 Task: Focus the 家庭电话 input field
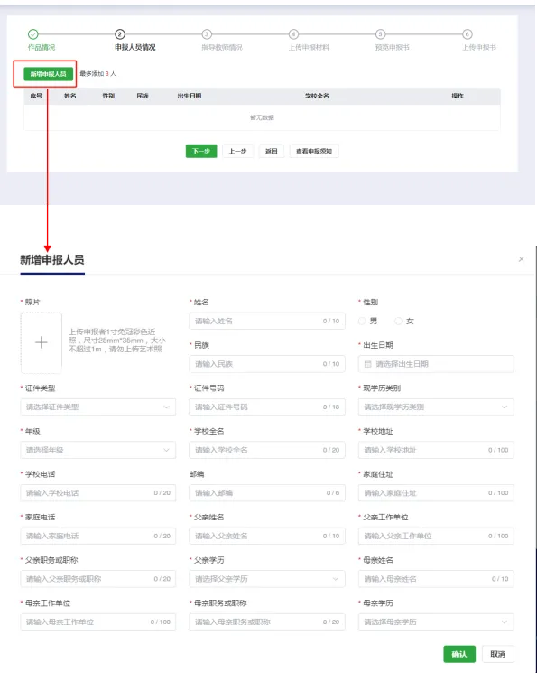[97, 536]
